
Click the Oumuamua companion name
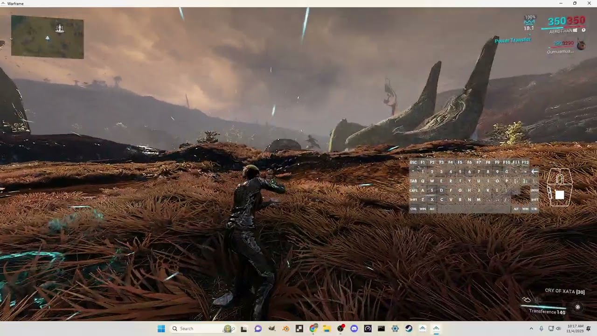click(x=561, y=52)
